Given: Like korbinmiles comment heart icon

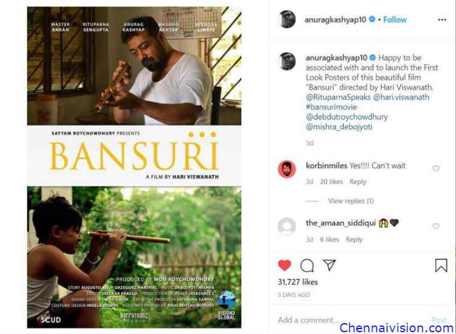Looking at the screenshot, I should click(435, 168).
